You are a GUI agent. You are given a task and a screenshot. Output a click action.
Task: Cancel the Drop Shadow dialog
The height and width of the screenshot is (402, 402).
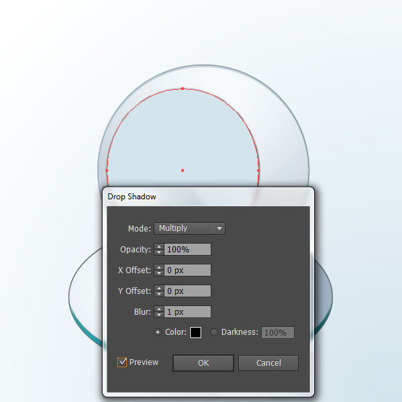coord(268,363)
